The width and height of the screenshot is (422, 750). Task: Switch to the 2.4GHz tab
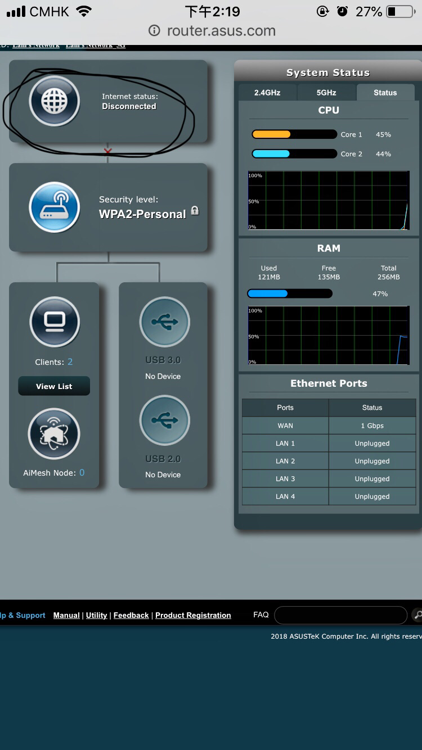[x=267, y=93]
